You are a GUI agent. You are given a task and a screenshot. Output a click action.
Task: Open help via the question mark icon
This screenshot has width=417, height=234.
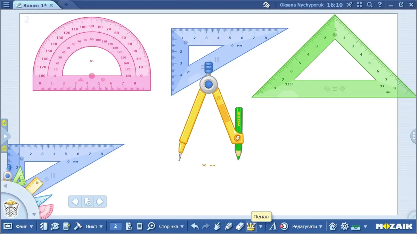pos(380,5)
